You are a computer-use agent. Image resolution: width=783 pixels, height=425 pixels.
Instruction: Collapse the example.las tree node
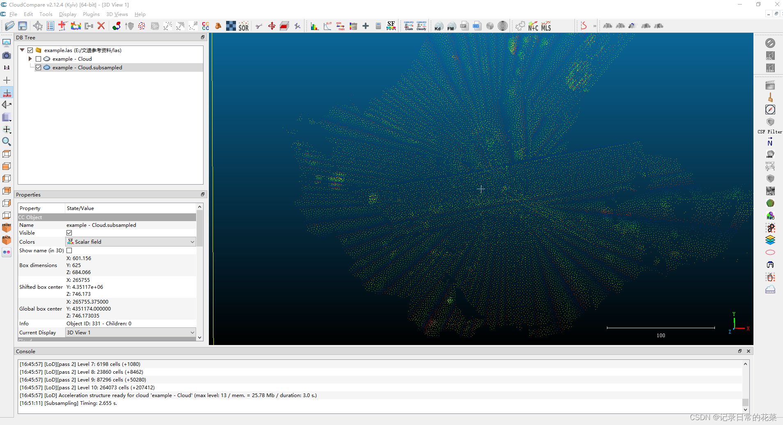22,50
